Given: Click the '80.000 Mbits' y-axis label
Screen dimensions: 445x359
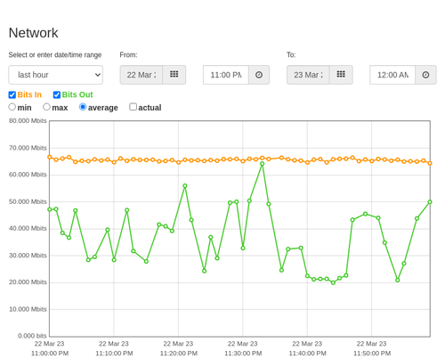Looking at the screenshot, I should click(28, 121).
